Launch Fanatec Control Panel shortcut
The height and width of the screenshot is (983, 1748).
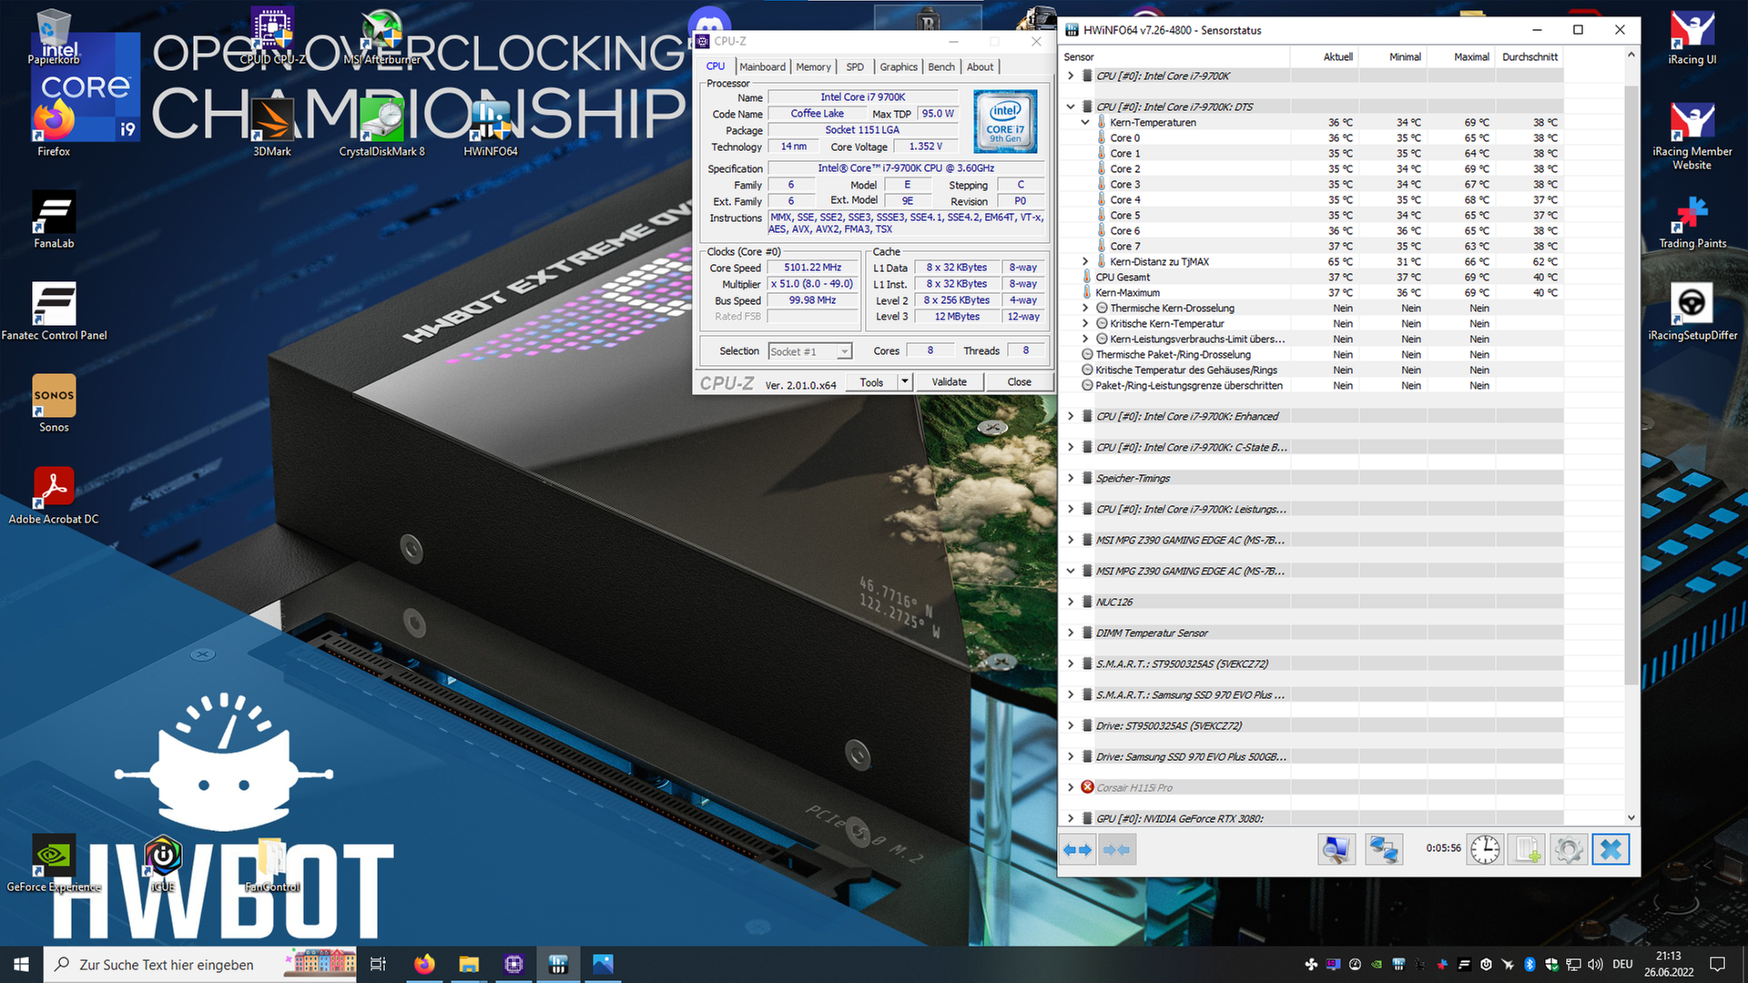tap(54, 311)
